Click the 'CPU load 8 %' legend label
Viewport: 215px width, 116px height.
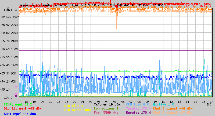(137, 104)
